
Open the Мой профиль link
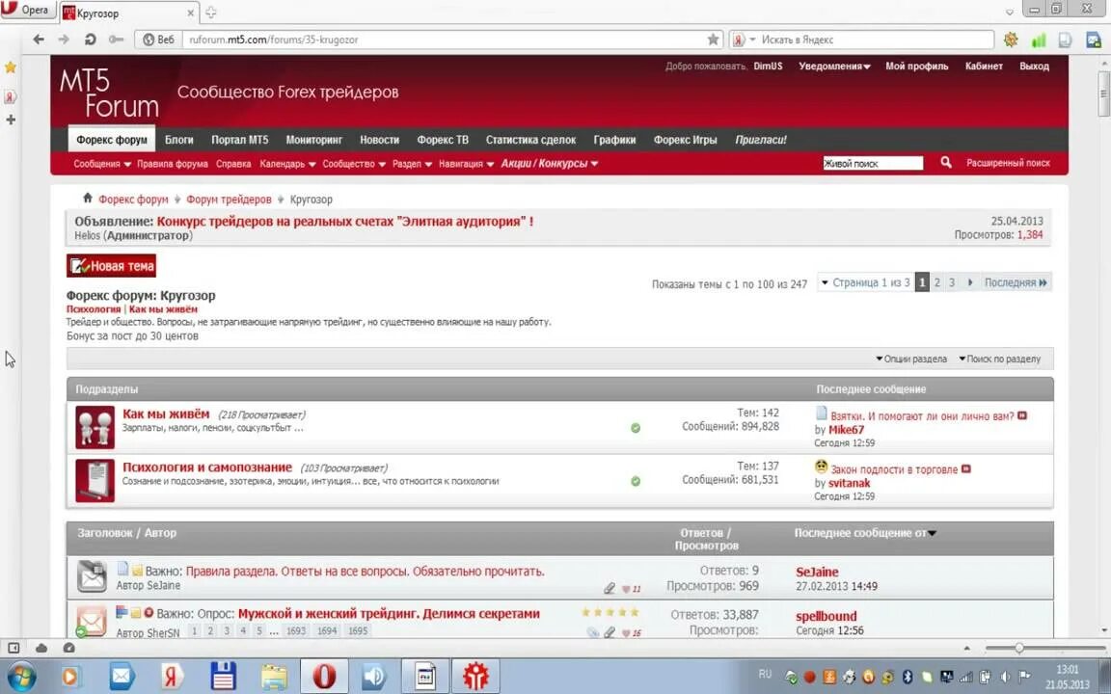click(916, 66)
